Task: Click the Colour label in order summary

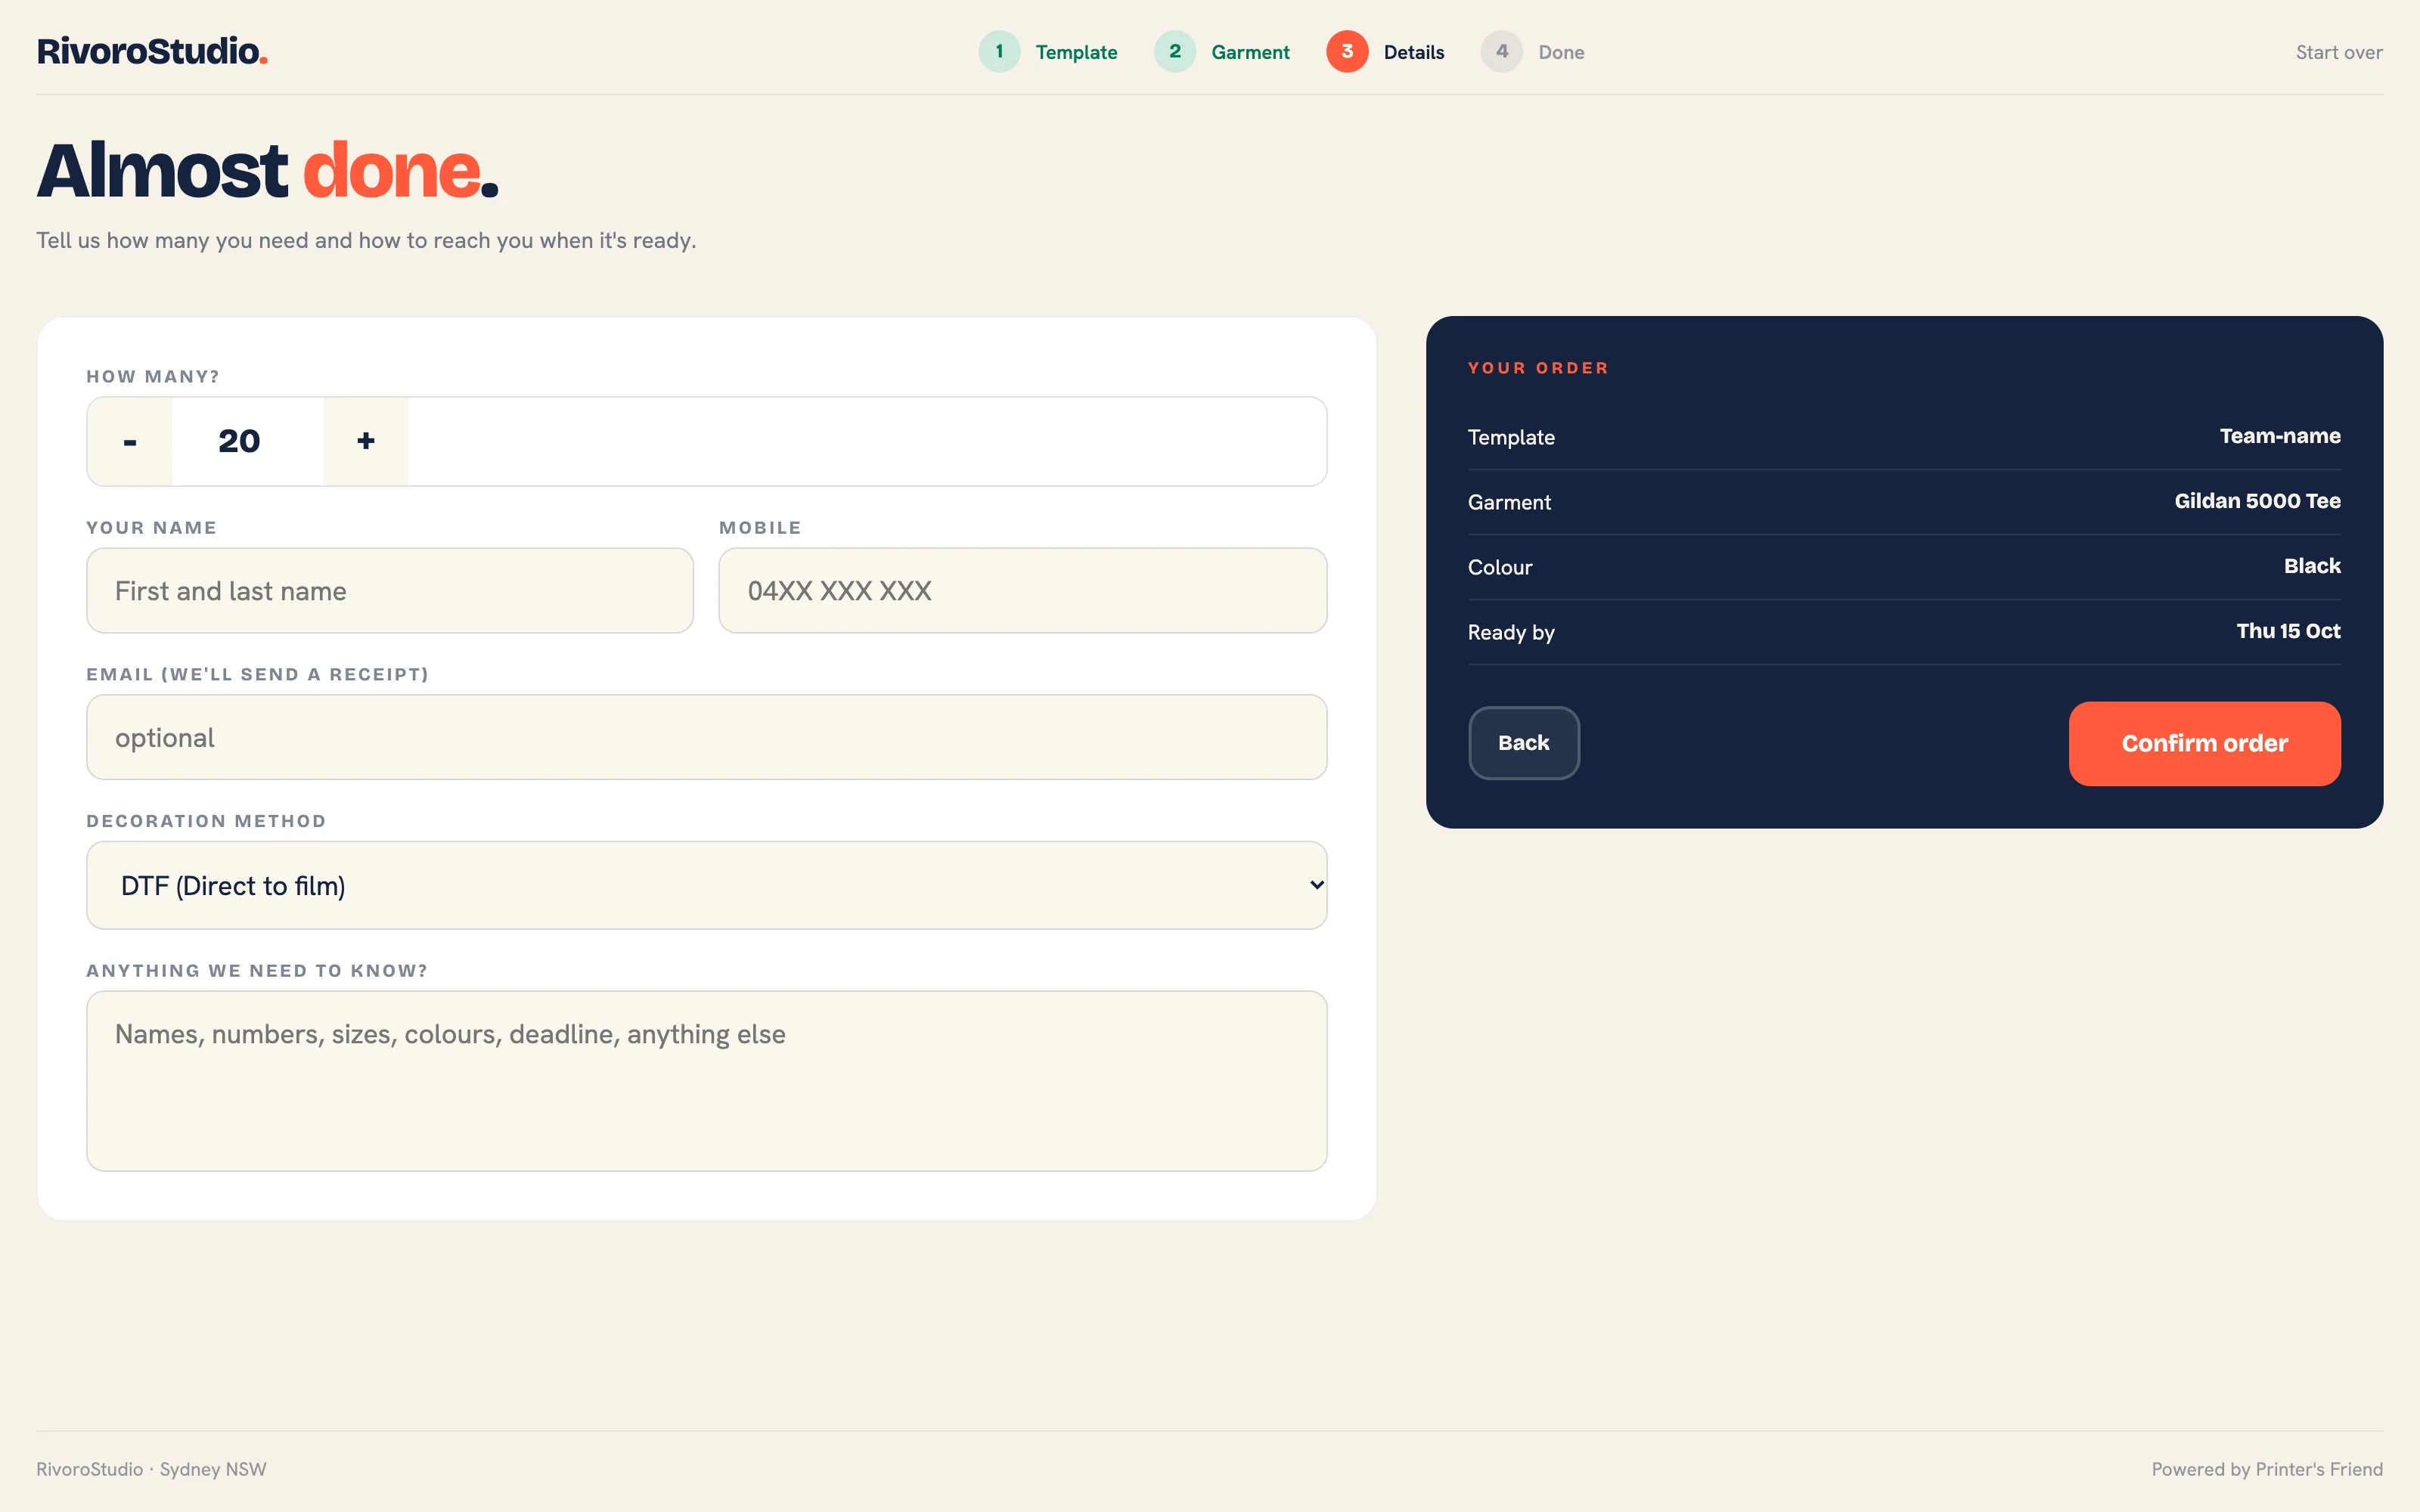Action: 1500,567
